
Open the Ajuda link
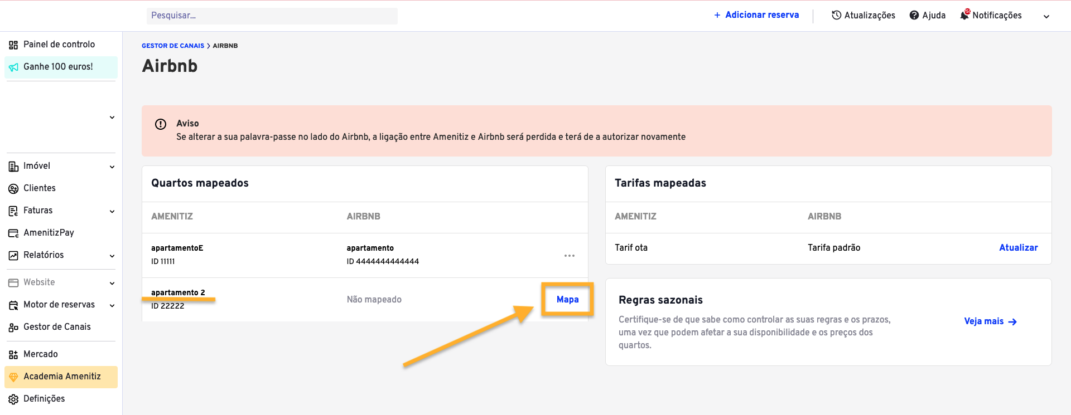(x=934, y=16)
